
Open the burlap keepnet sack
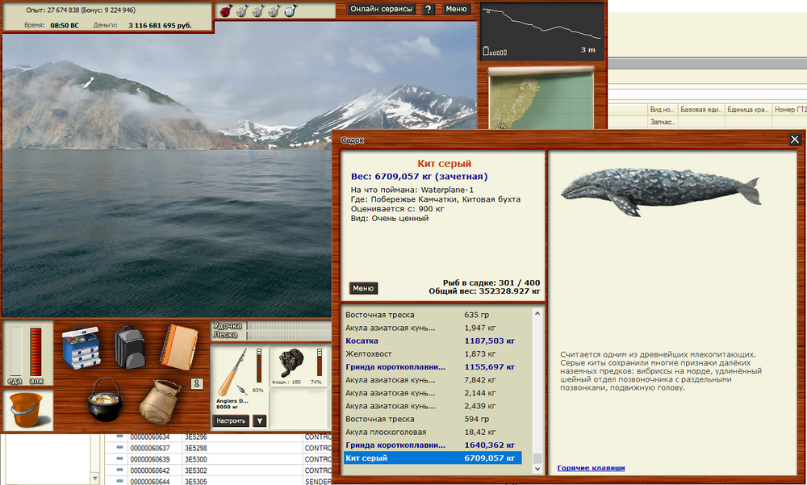click(158, 402)
